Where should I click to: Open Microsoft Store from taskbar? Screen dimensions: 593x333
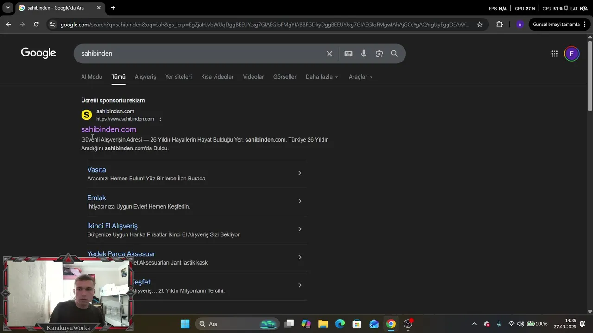pyautogui.click(x=357, y=324)
